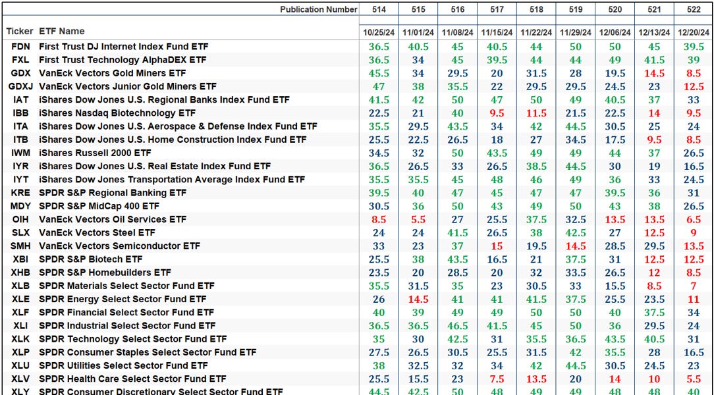The image size is (714, 395).
Task: Select publication number 518 header
Action: (x=536, y=10)
